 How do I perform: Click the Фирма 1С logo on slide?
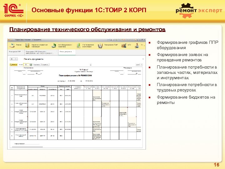[13, 11]
